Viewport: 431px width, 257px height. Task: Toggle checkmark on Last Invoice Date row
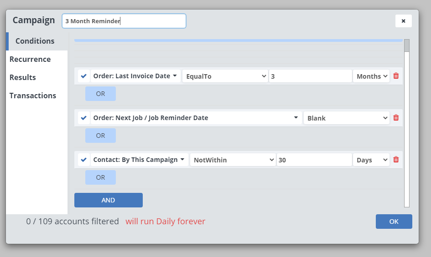83,76
